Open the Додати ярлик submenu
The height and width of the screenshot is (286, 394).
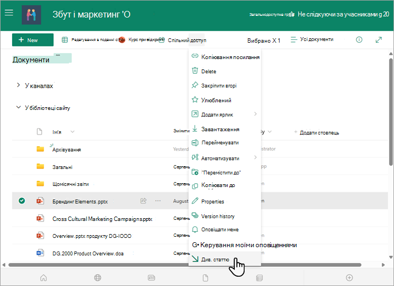(x=225, y=114)
